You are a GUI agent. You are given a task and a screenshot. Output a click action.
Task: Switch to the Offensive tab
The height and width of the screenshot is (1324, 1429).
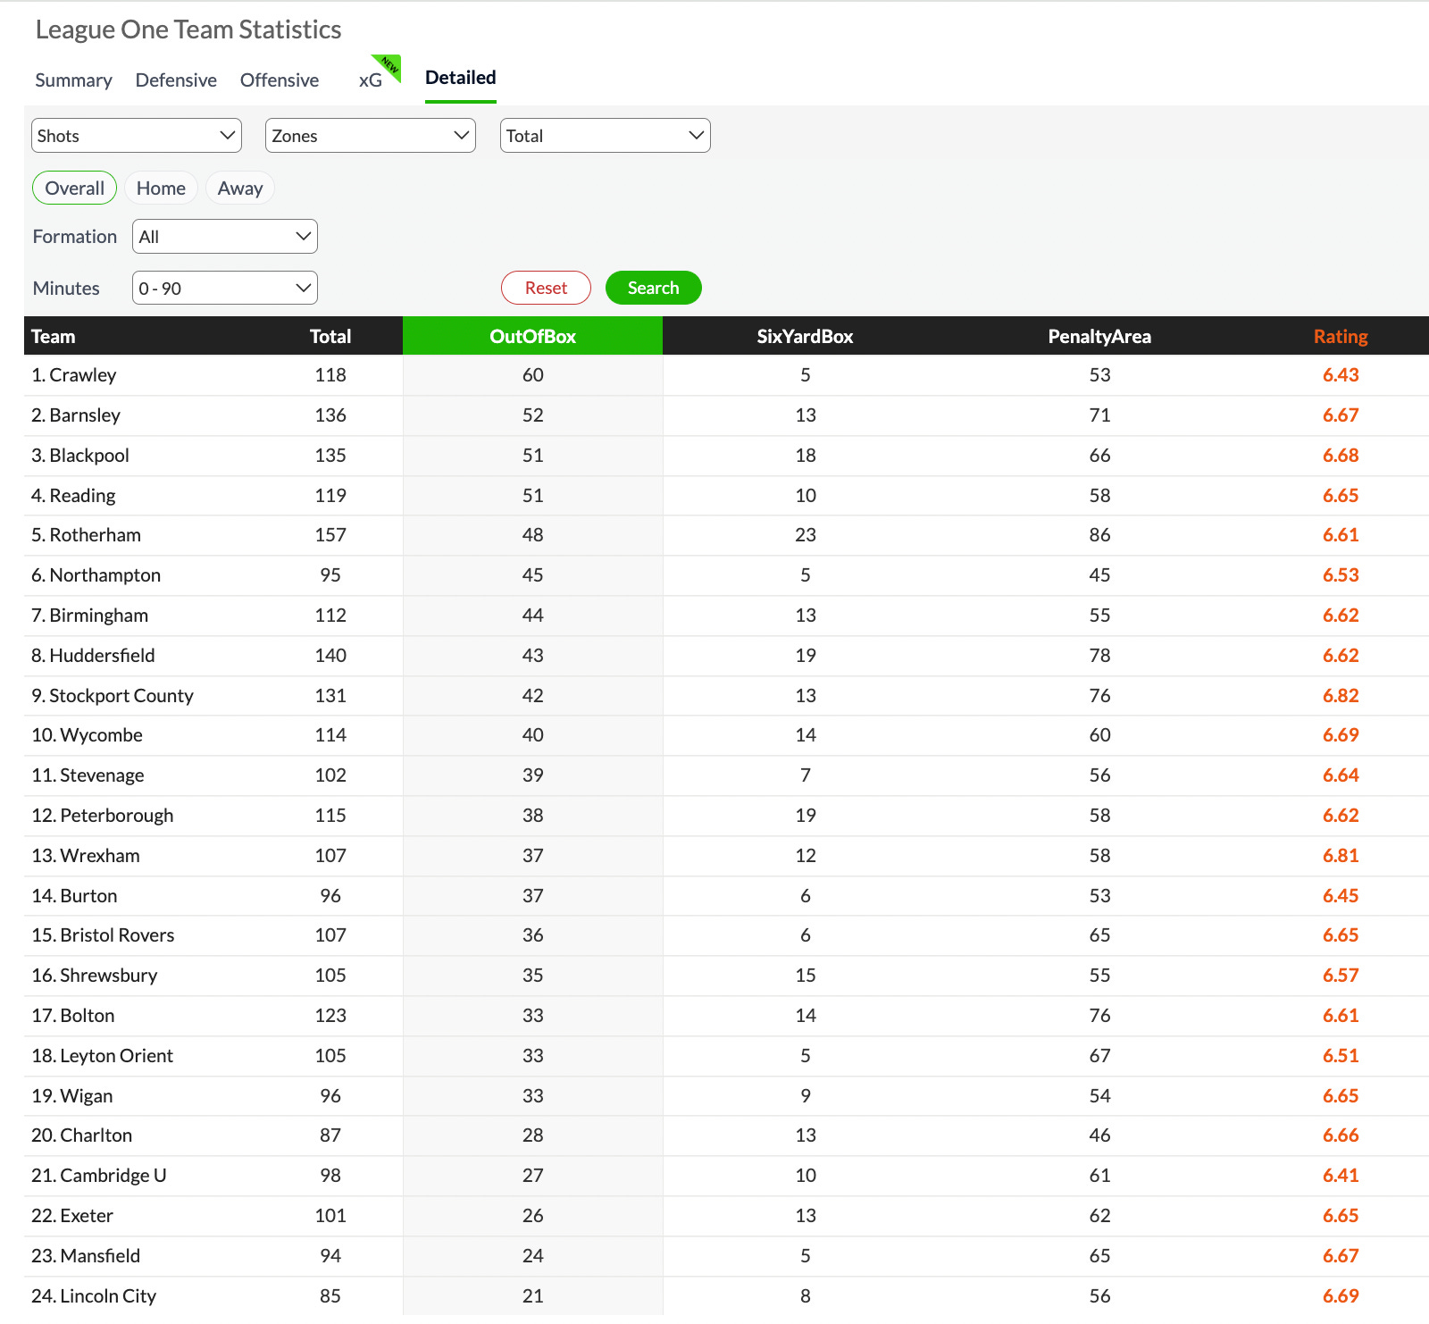tap(280, 80)
